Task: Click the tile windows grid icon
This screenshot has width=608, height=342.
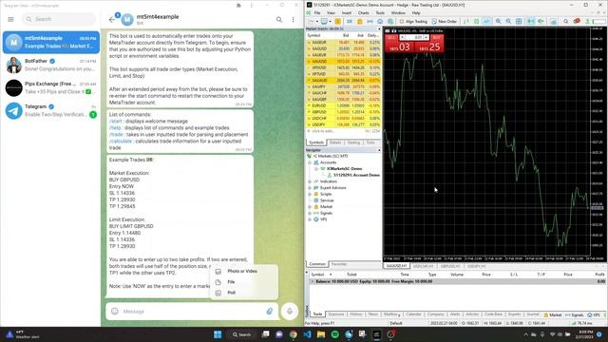Action: (x=519, y=21)
